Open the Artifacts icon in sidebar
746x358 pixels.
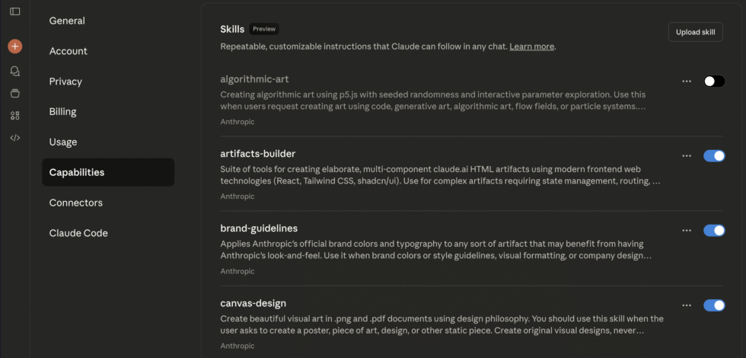[x=15, y=116]
